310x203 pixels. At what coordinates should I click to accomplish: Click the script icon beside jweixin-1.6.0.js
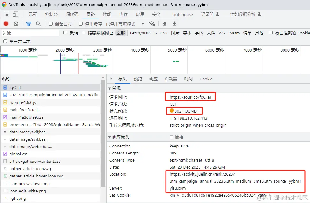click(5, 102)
